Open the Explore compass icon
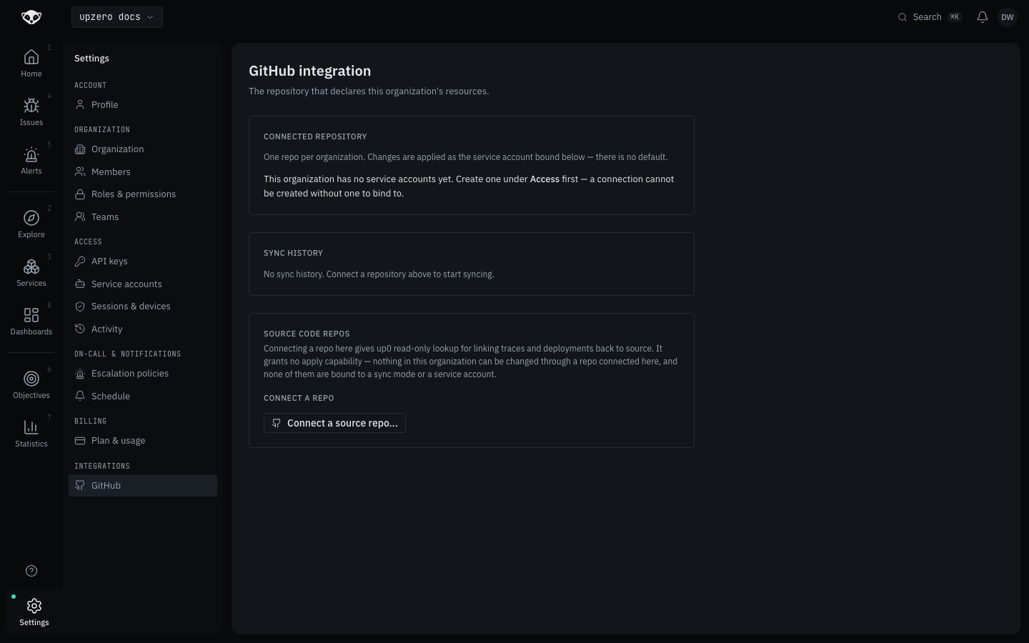The image size is (1029, 643). (x=31, y=218)
